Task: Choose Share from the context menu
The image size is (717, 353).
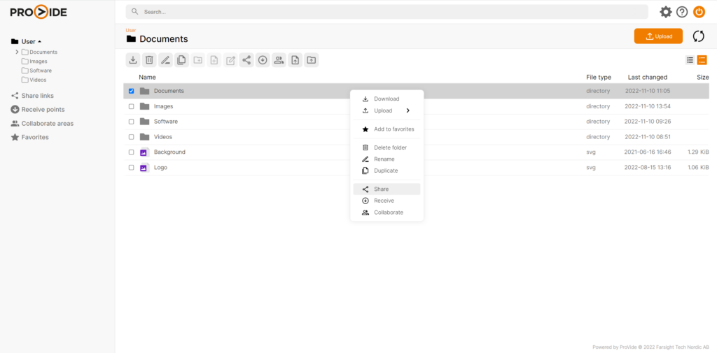Action: coord(387,189)
